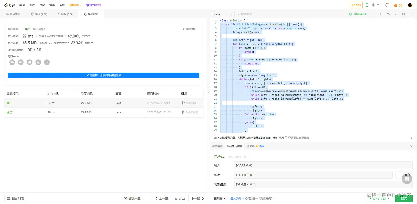This screenshot has height=204, width=417.
Task: Open the 求职 jobs menu
Action: [x=62, y=5]
